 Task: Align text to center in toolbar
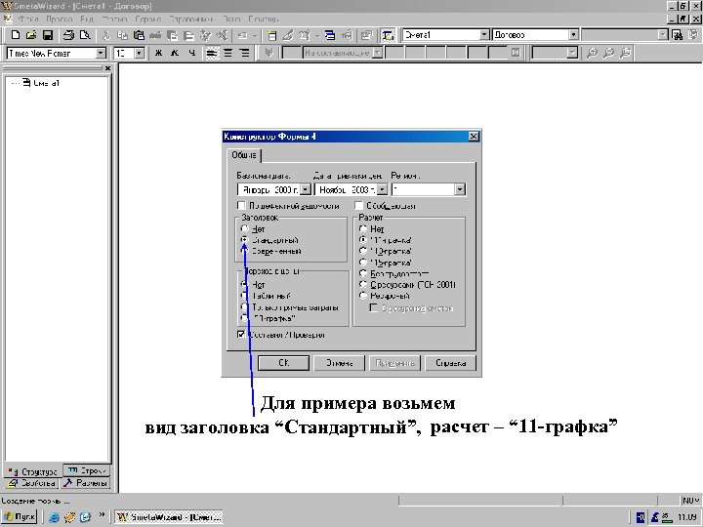227,53
